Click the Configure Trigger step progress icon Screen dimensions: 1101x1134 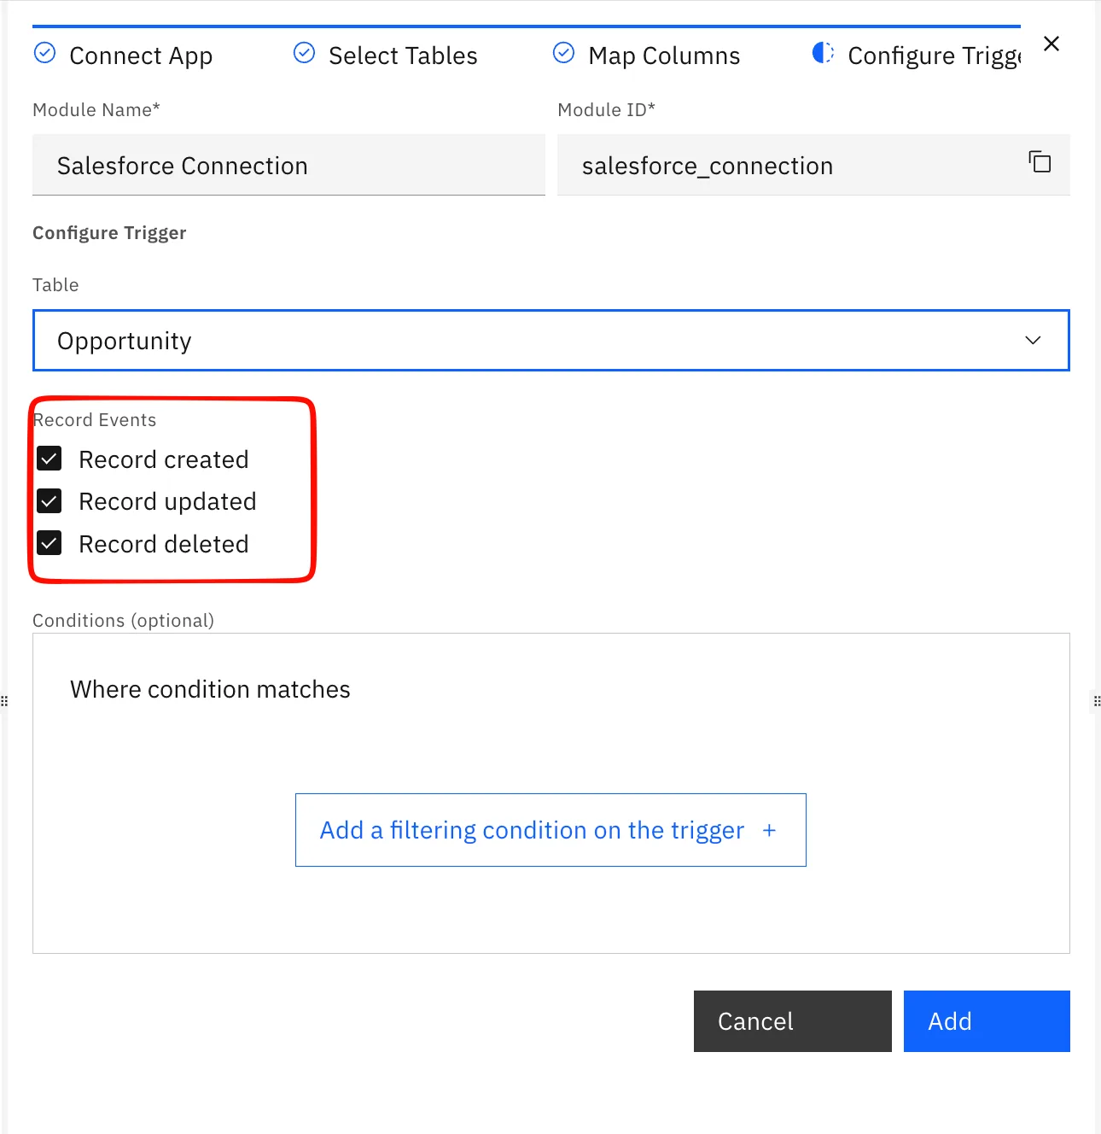click(823, 53)
